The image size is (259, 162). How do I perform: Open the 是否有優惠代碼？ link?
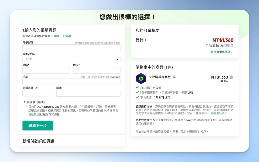[222, 52]
